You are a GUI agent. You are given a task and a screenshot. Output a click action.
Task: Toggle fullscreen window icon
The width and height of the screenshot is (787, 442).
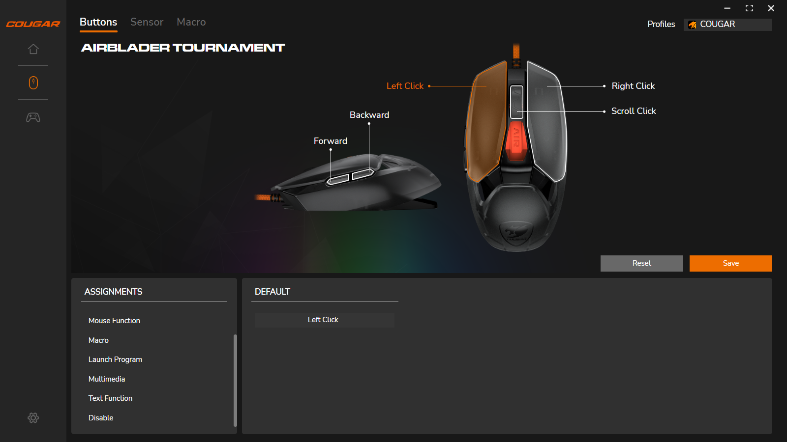pyautogui.click(x=749, y=8)
